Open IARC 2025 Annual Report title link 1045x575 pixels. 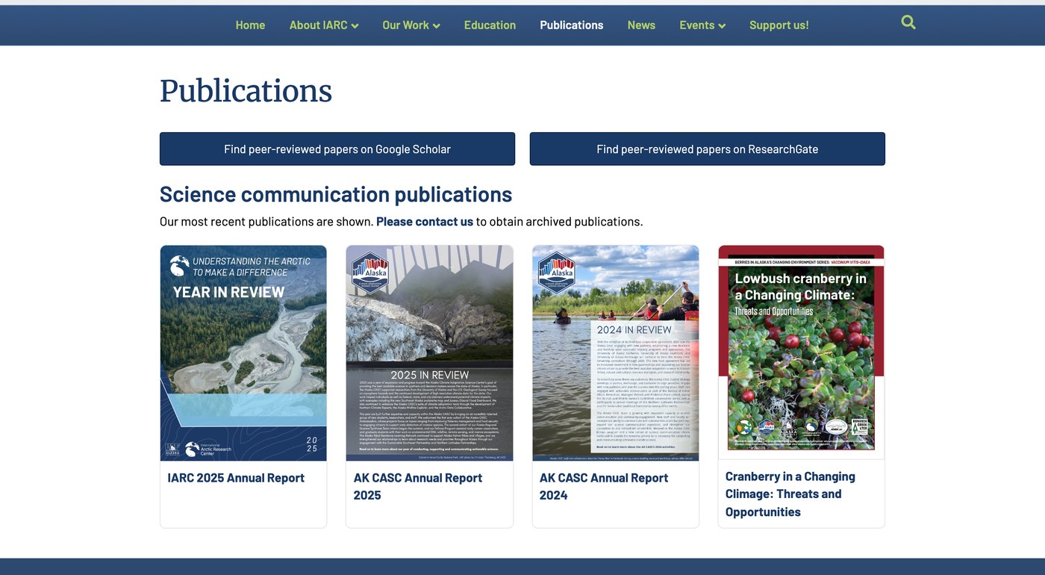pos(236,478)
